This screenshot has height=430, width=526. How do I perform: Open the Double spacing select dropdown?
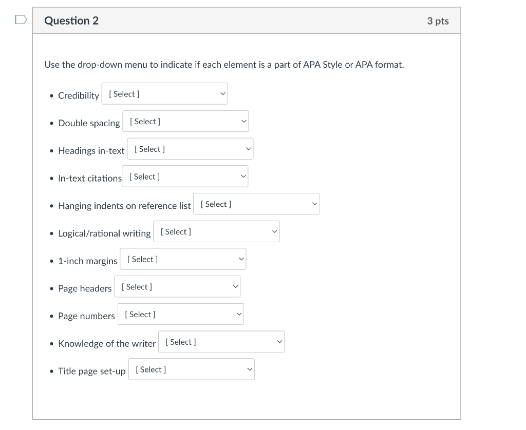(185, 121)
